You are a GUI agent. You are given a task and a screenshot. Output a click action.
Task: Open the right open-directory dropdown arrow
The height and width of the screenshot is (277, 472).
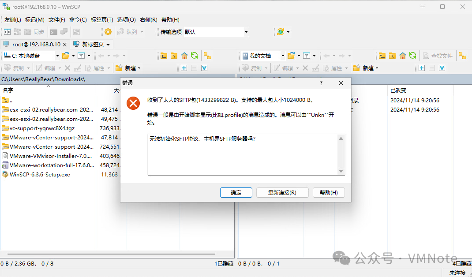(299, 56)
